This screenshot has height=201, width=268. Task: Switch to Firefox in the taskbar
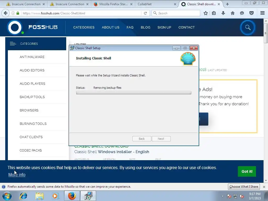pos(72,196)
